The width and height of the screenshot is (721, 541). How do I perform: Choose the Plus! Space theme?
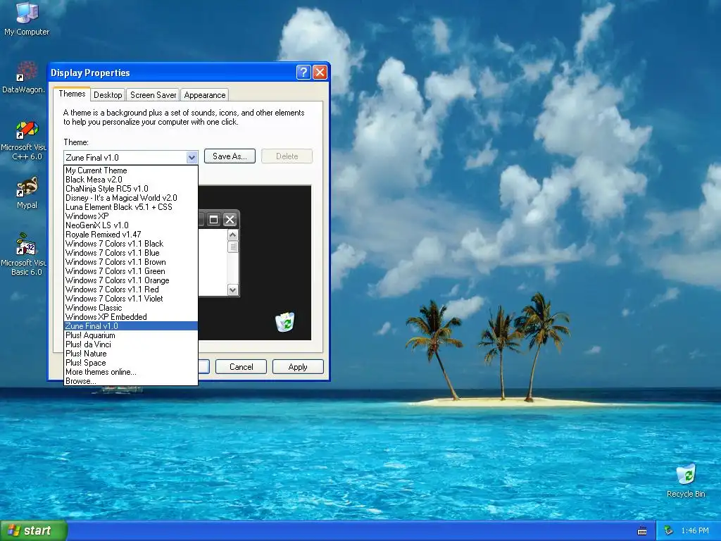click(x=131, y=363)
